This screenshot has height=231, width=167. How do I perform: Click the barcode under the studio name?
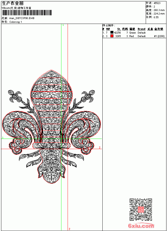coord(27,13)
